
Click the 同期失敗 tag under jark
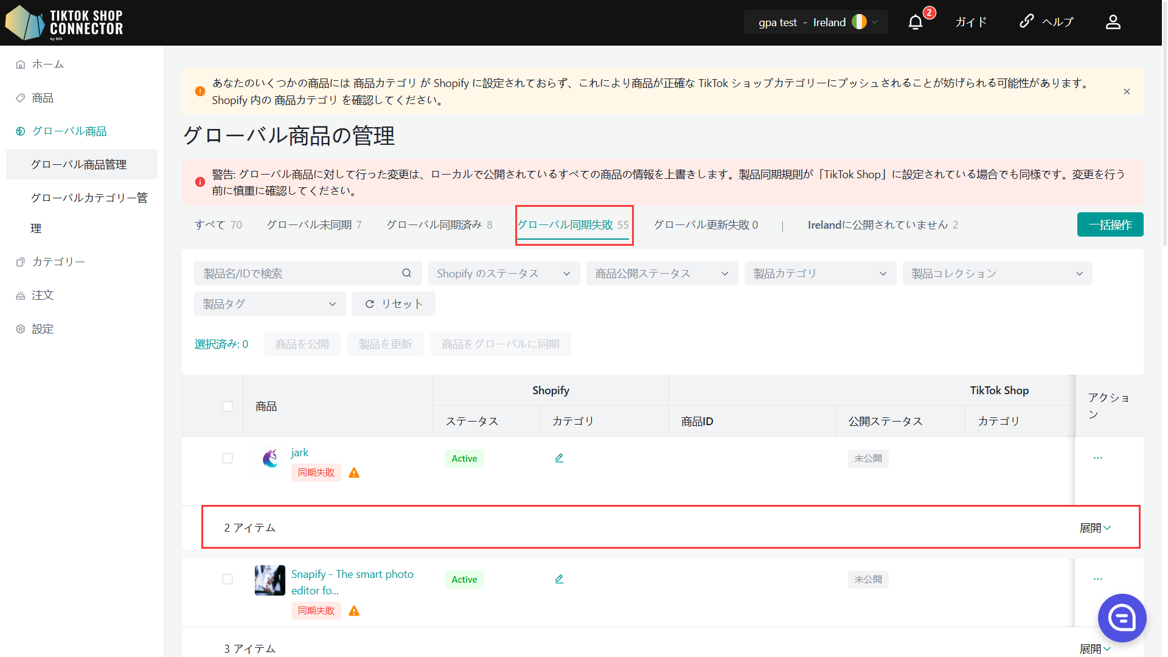(316, 473)
